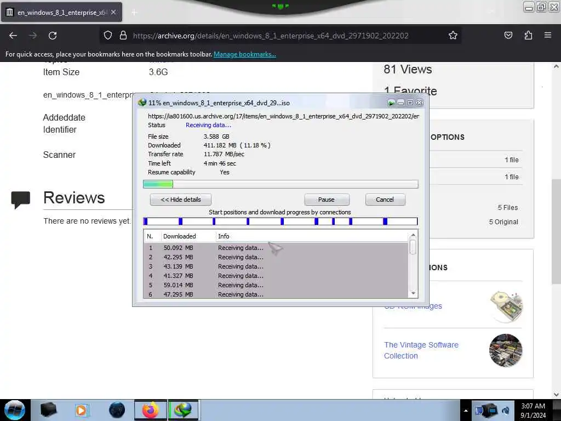Select connection row with 50.092 MB
This screenshot has height=421, width=561.
coord(276,248)
